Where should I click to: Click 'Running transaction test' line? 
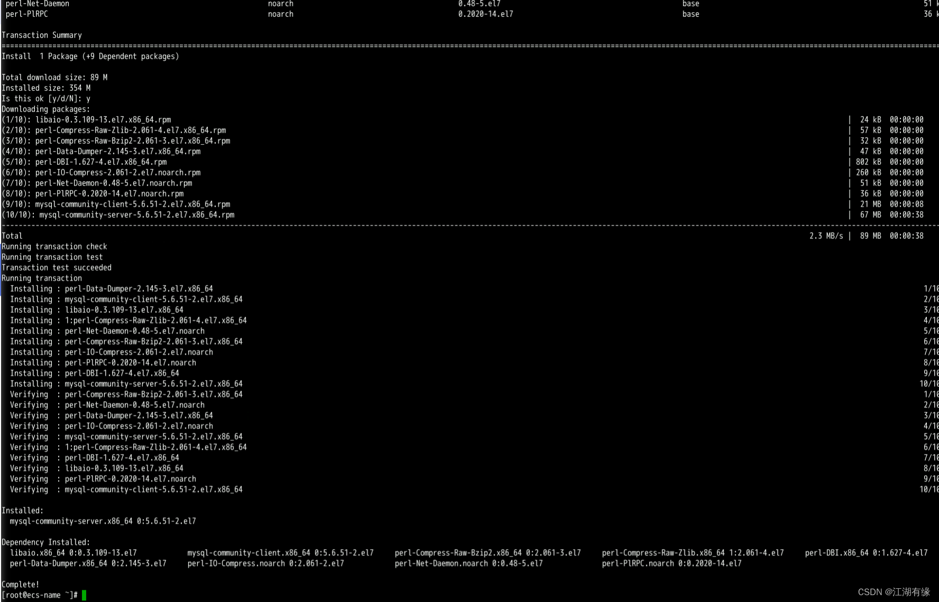click(x=52, y=257)
